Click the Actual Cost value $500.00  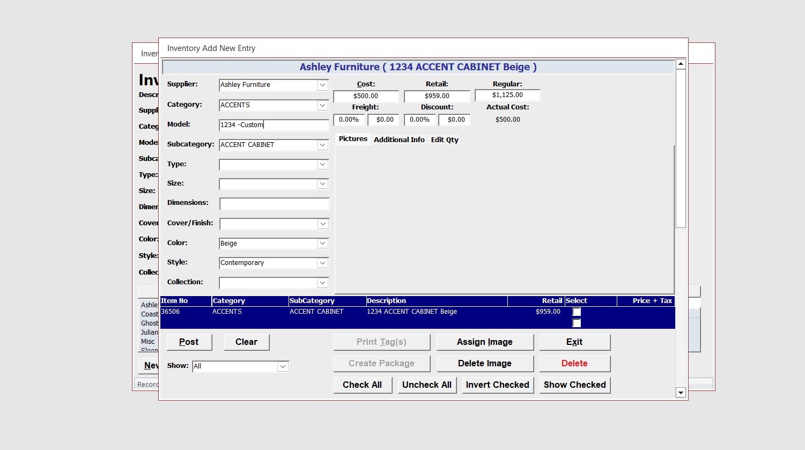508,120
